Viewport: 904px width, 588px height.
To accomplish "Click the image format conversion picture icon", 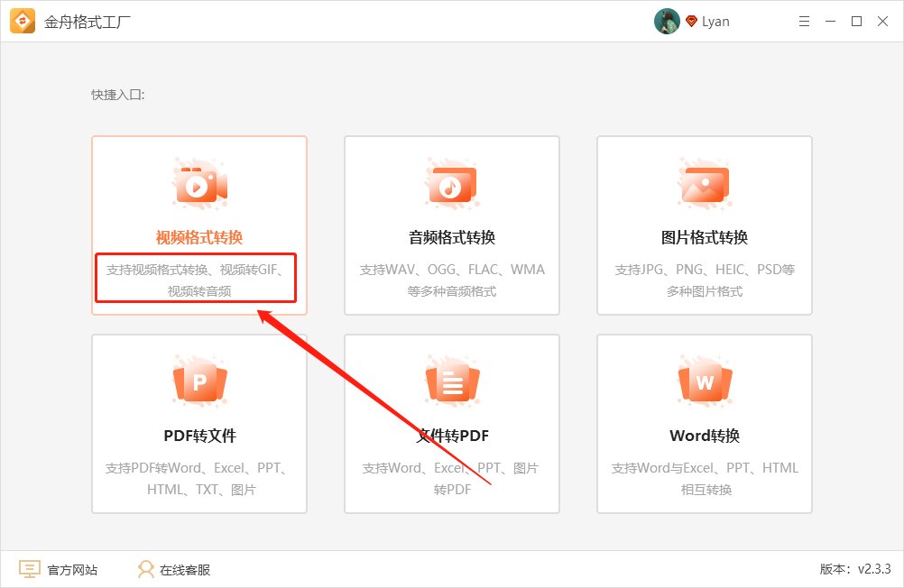I will (x=704, y=184).
